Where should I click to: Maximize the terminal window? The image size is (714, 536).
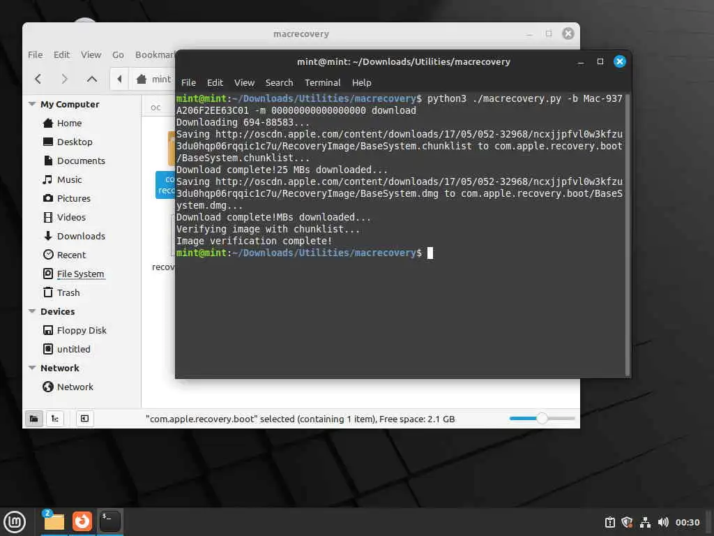point(600,61)
